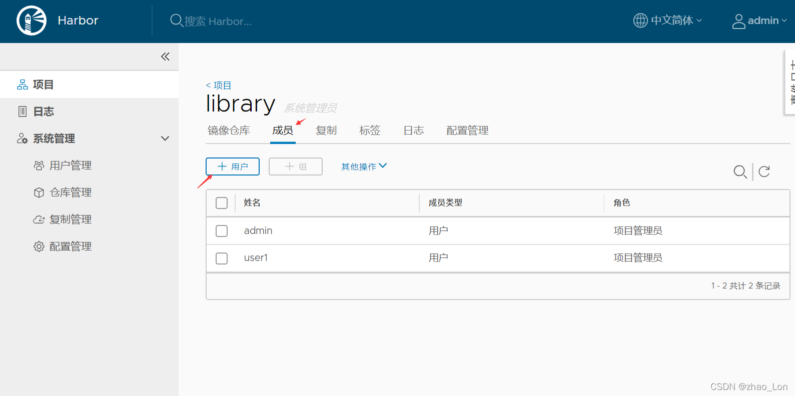Image resolution: width=795 pixels, height=396 pixels.
Task: Click the 仓库管理 registry cube icon
Action: tap(39, 192)
